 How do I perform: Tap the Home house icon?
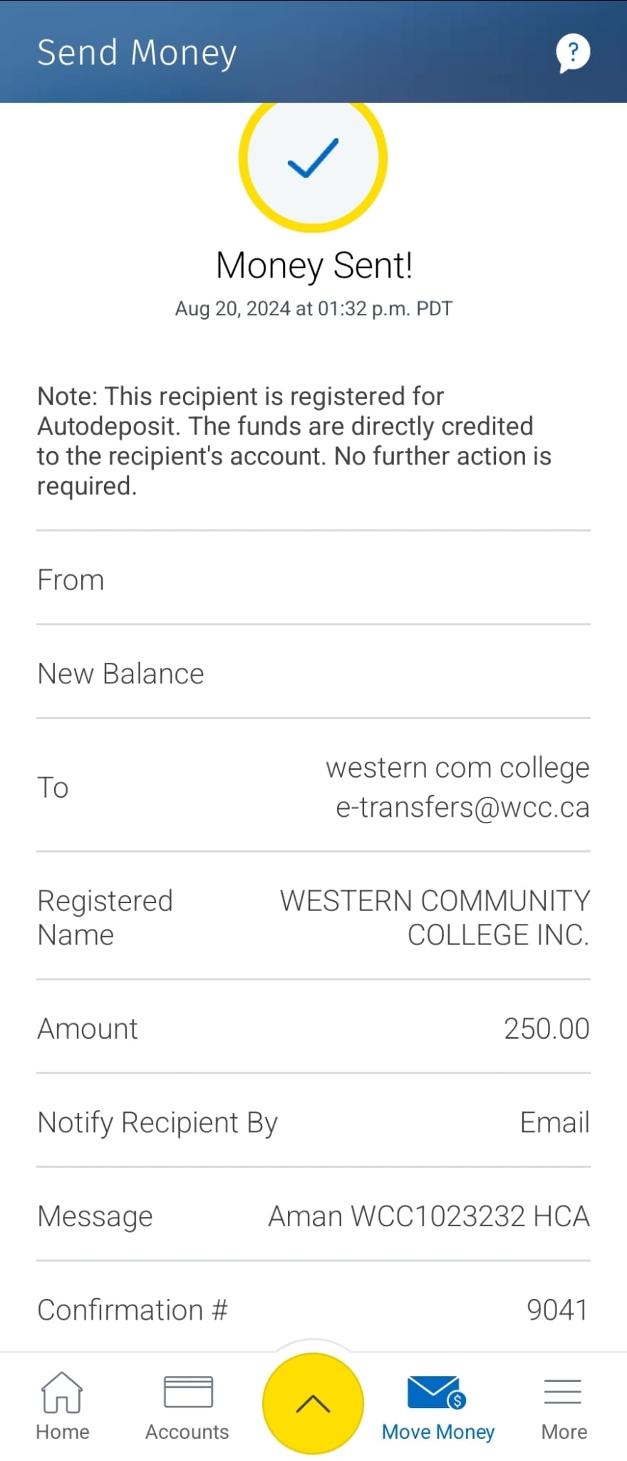[62, 1392]
